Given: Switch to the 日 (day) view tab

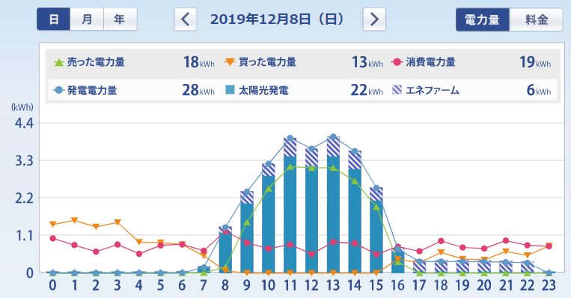Looking at the screenshot, I should tap(54, 19).
